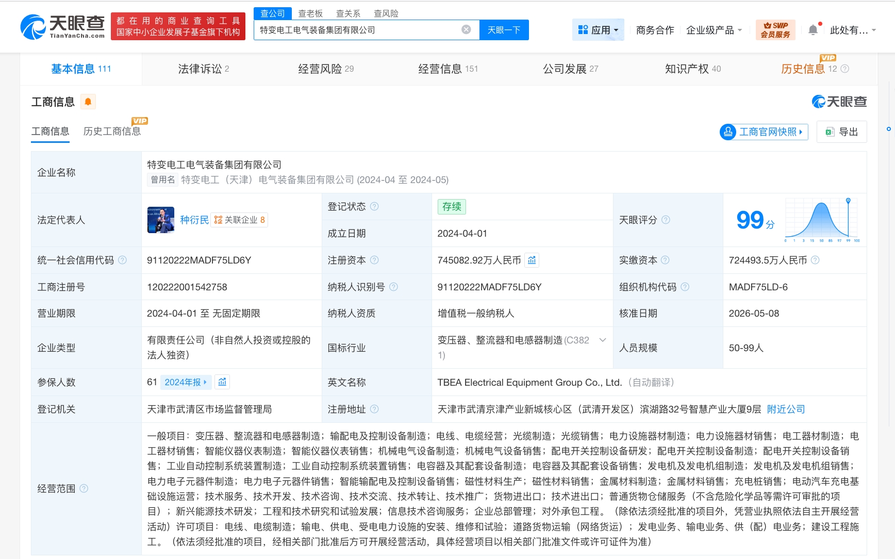Click help icon next to 纳税人识别号

click(x=393, y=287)
